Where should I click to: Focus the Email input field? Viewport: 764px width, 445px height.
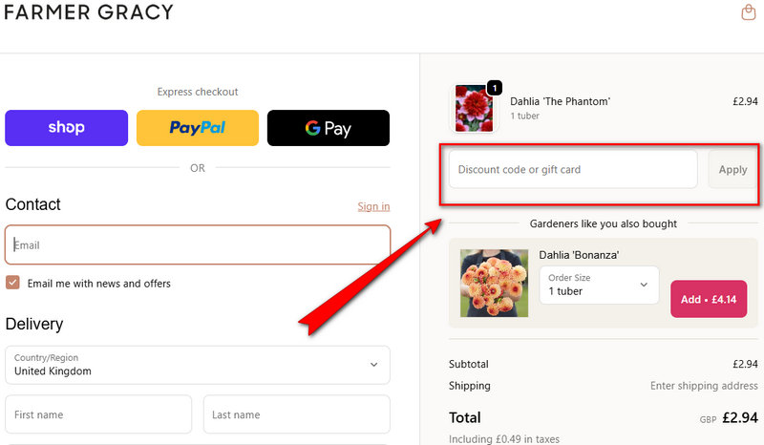[x=198, y=244]
